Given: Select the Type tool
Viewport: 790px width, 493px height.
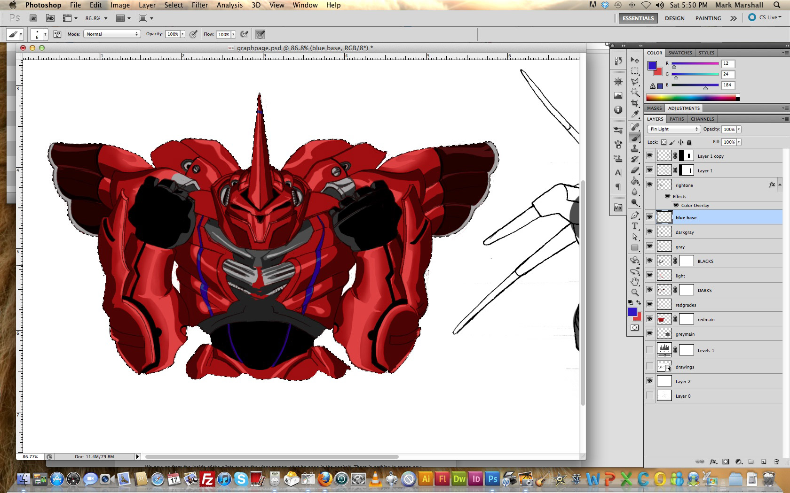Looking at the screenshot, I should [635, 226].
